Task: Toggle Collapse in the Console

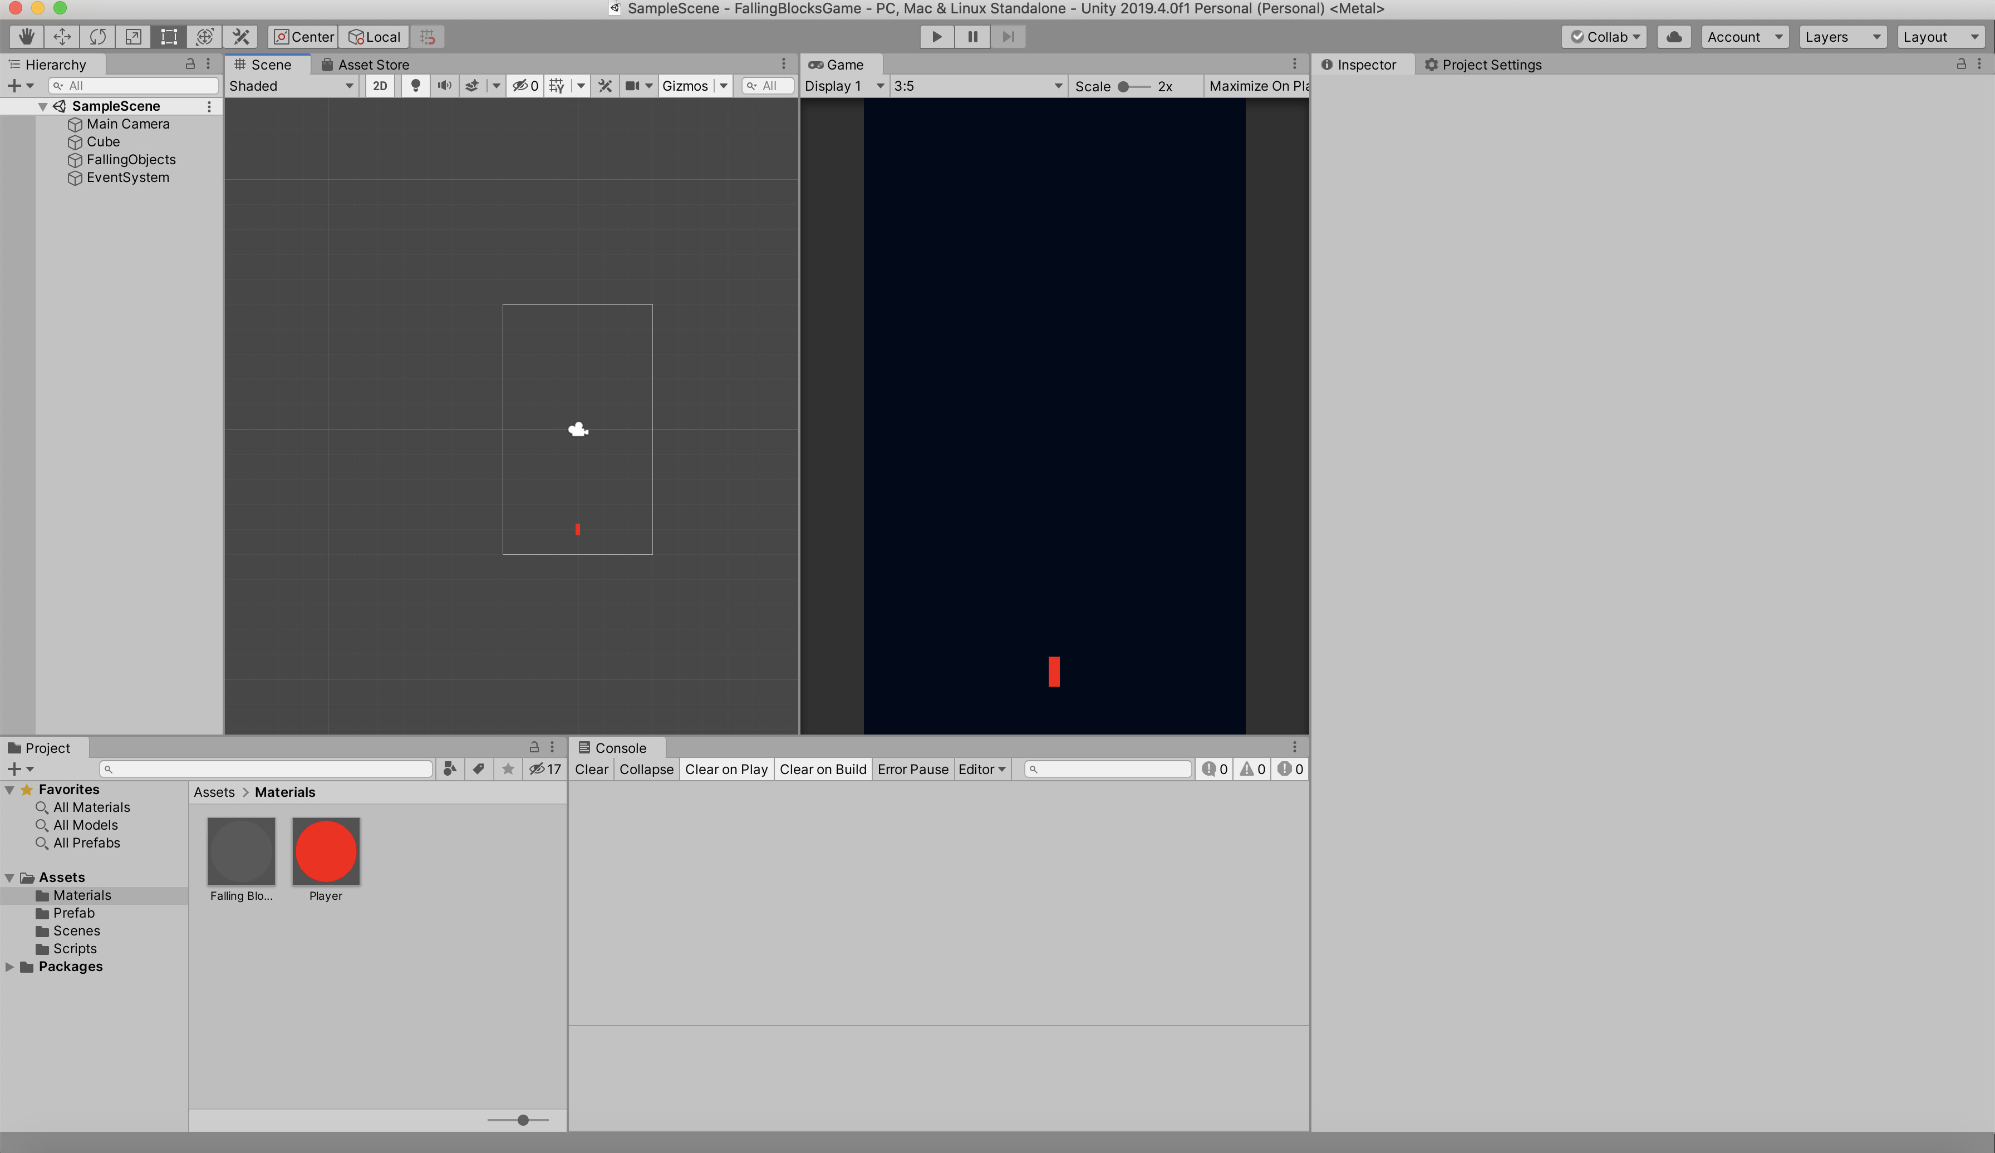Action: (x=646, y=768)
